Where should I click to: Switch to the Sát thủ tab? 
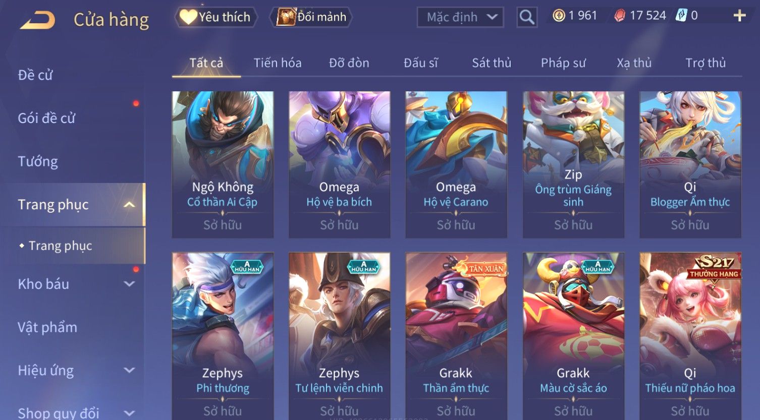pyautogui.click(x=492, y=63)
